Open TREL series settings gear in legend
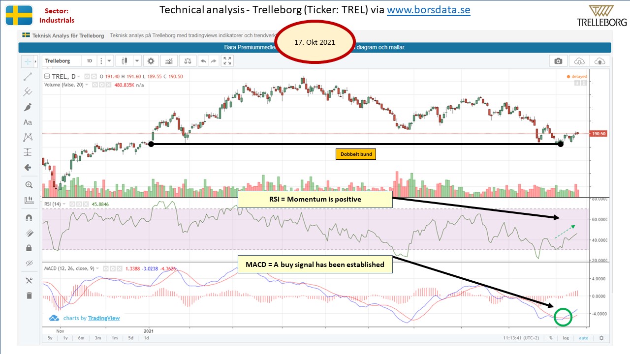This screenshot has height=354, width=630. pos(93,76)
